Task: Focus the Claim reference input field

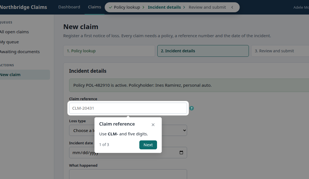Action: click(128, 108)
